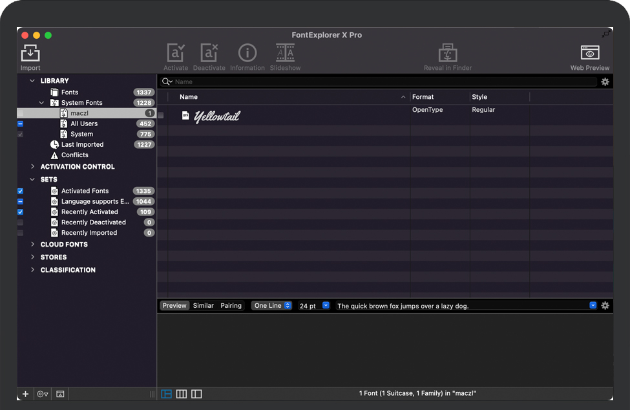Open the preview settings gear icon
The height and width of the screenshot is (410, 630).
[x=605, y=306]
